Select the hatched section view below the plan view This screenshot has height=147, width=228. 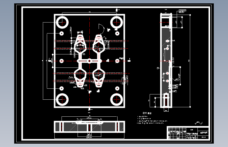click(x=89, y=127)
